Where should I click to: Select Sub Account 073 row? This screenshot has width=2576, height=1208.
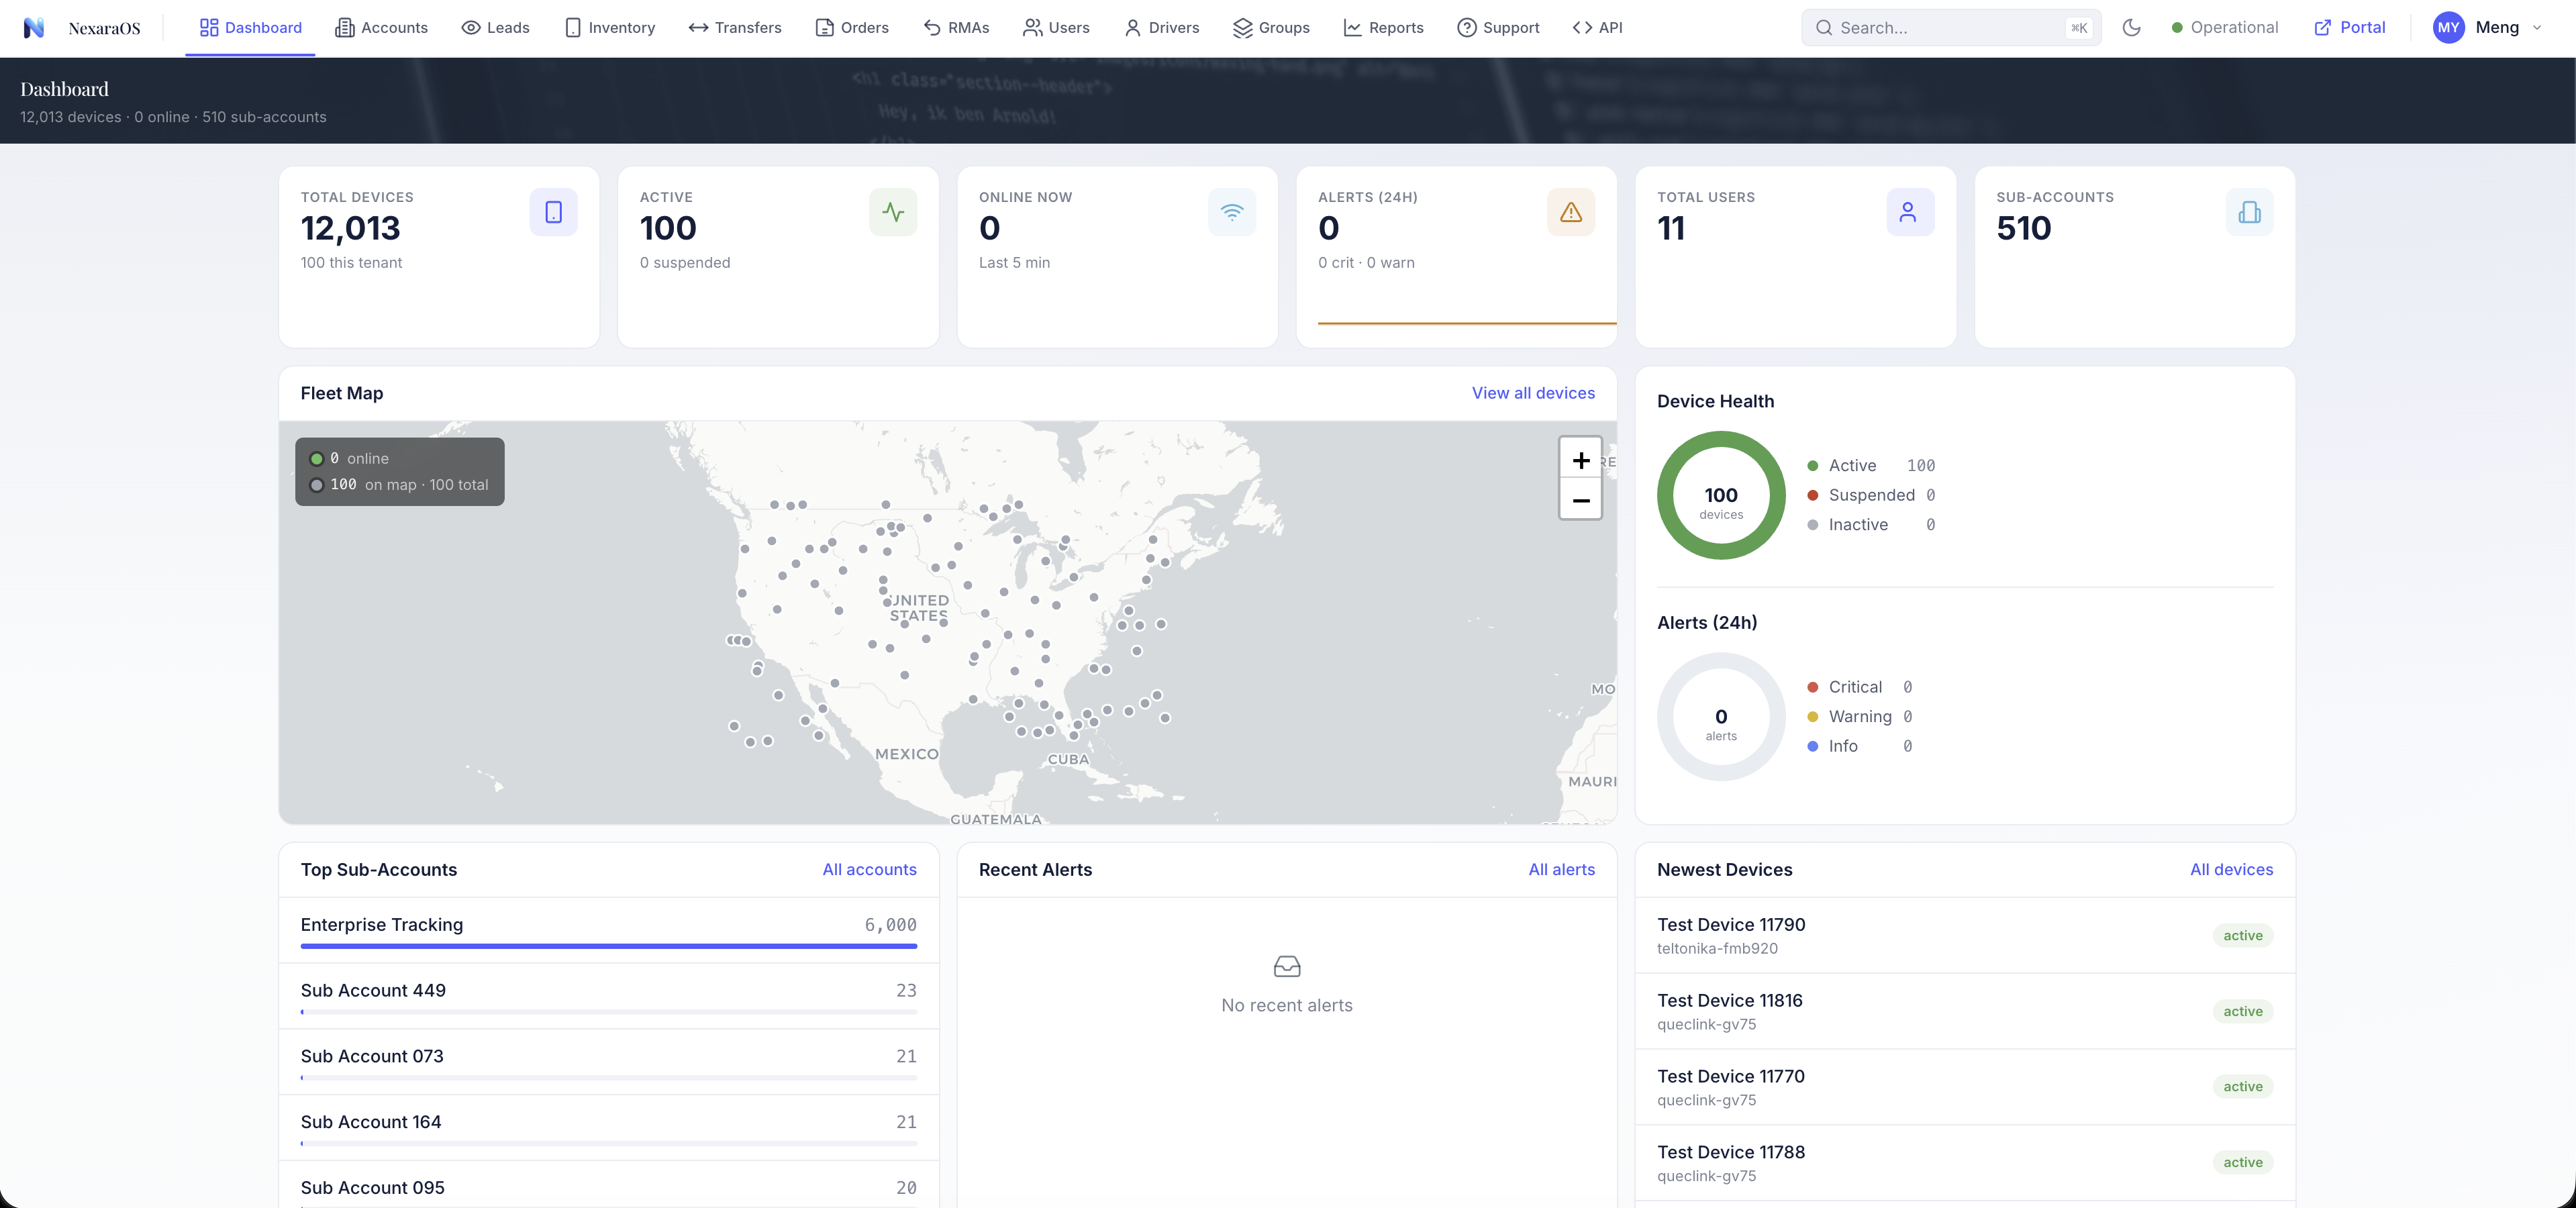click(x=608, y=1062)
